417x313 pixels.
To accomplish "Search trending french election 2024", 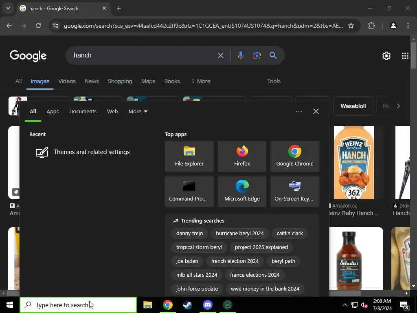I will coord(235,261).
